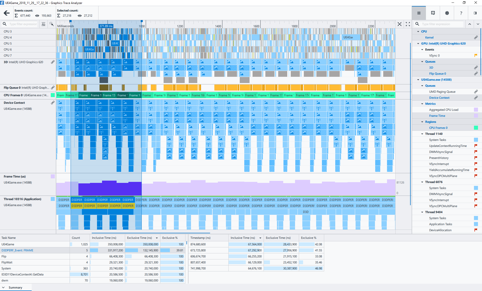Open the Summary panel at the bottom
482x291 pixels.
tap(16, 287)
